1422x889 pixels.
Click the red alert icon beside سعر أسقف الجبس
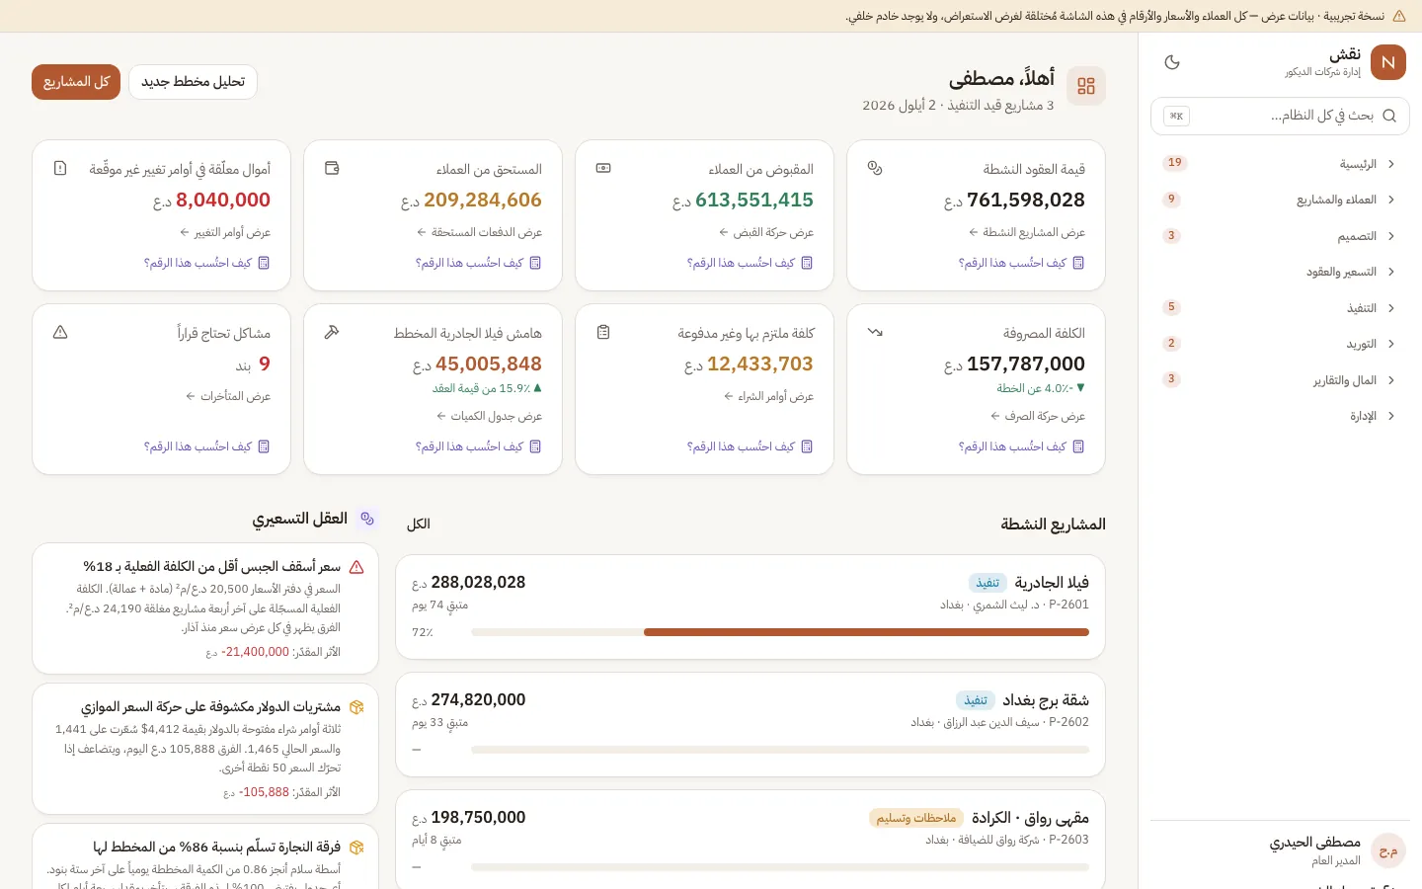point(356,567)
